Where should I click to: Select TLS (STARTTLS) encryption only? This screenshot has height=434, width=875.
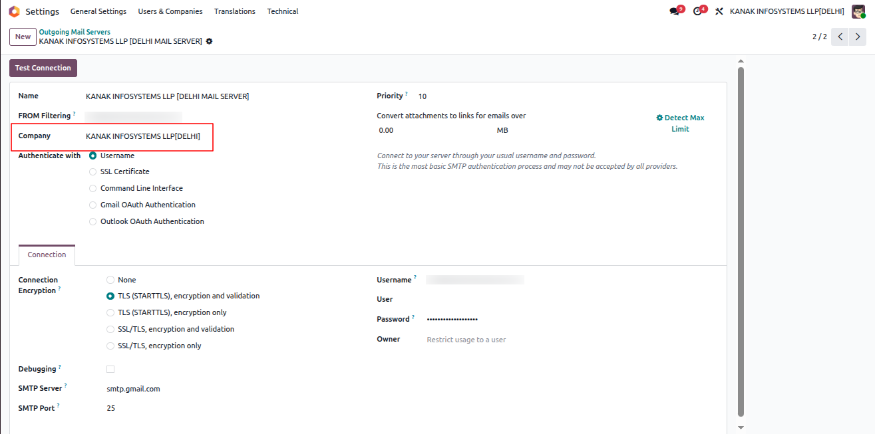(110, 312)
